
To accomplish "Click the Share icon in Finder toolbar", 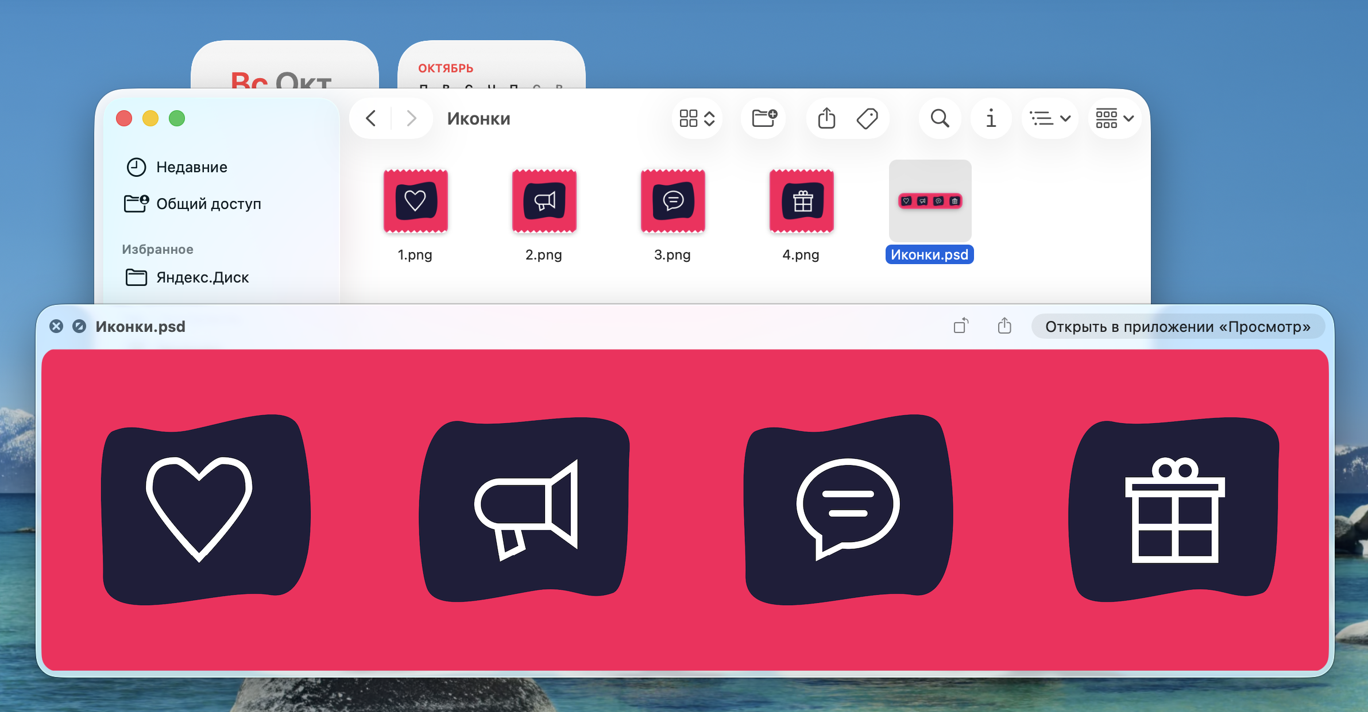I will (826, 119).
